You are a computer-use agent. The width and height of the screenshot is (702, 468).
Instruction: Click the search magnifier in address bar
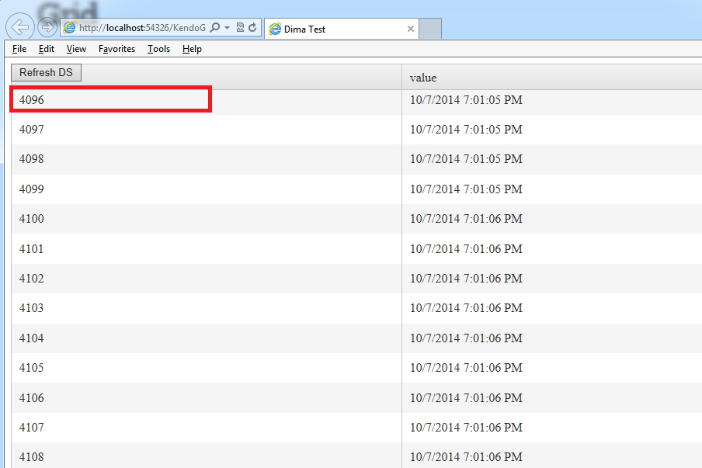tap(215, 28)
